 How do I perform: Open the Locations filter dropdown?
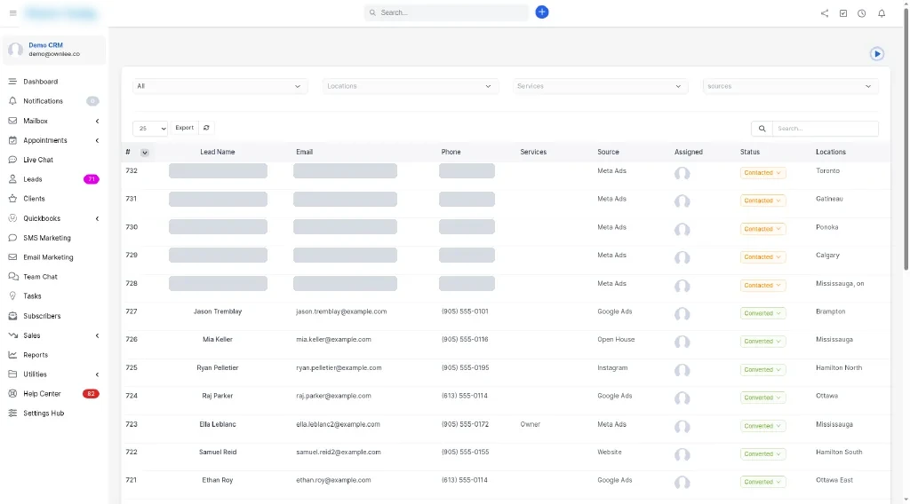coord(410,86)
